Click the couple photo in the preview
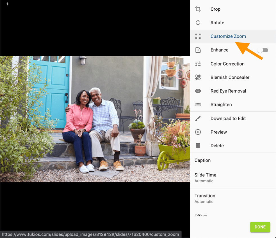The height and width of the screenshot is (238, 276). pos(95,119)
